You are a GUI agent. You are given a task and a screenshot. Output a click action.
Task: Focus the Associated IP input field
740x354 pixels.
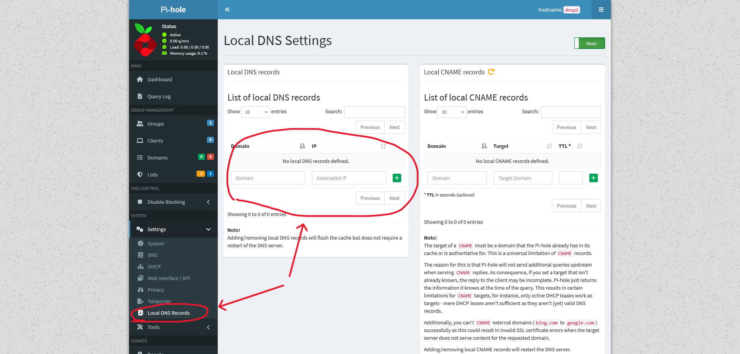tap(349, 178)
